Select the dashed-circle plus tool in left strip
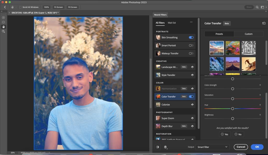Screen dimensions: 268x155 pos(3,18)
